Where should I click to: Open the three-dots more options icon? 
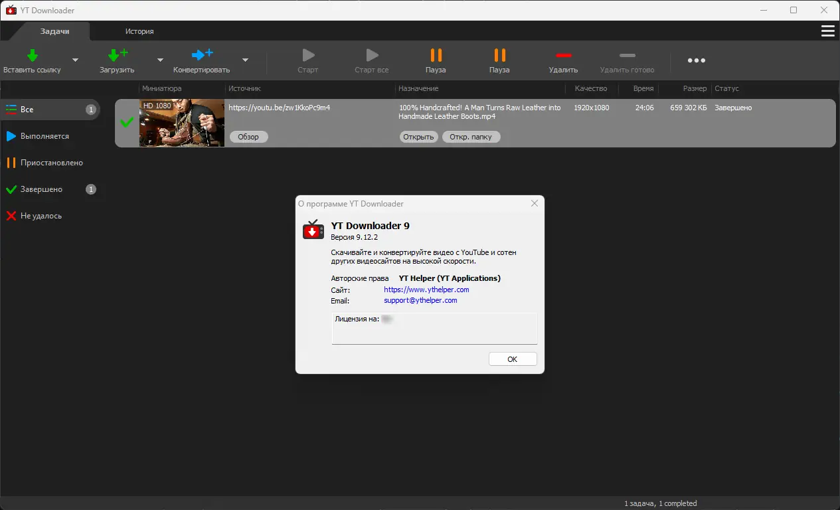(696, 60)
